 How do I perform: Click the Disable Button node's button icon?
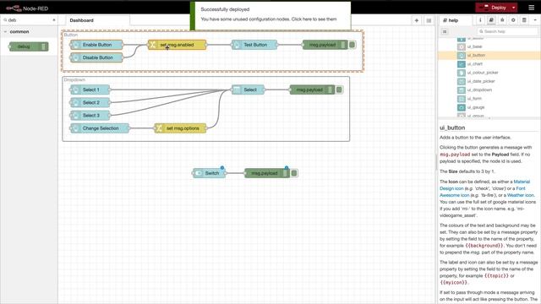click(x=75, y=57)
